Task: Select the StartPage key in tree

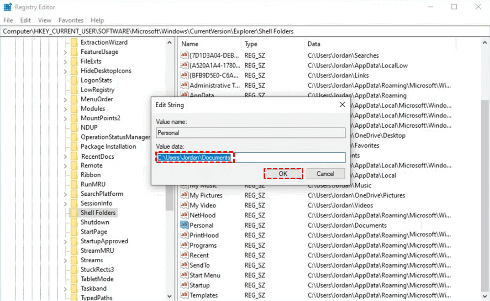Action: (x=94, y=232)
